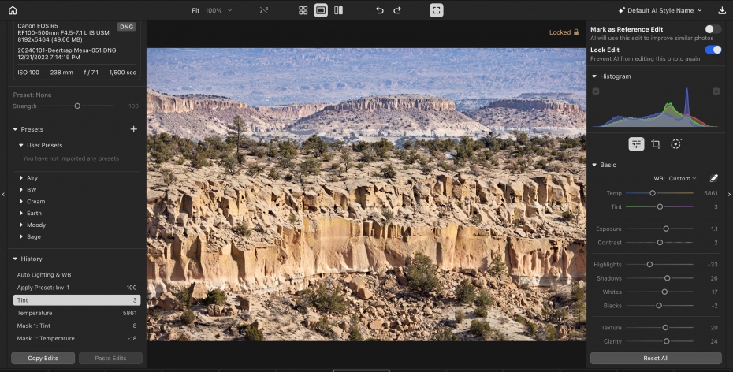The image size is (733, 372).
Task: Open the crop tool
Action: 656,144
